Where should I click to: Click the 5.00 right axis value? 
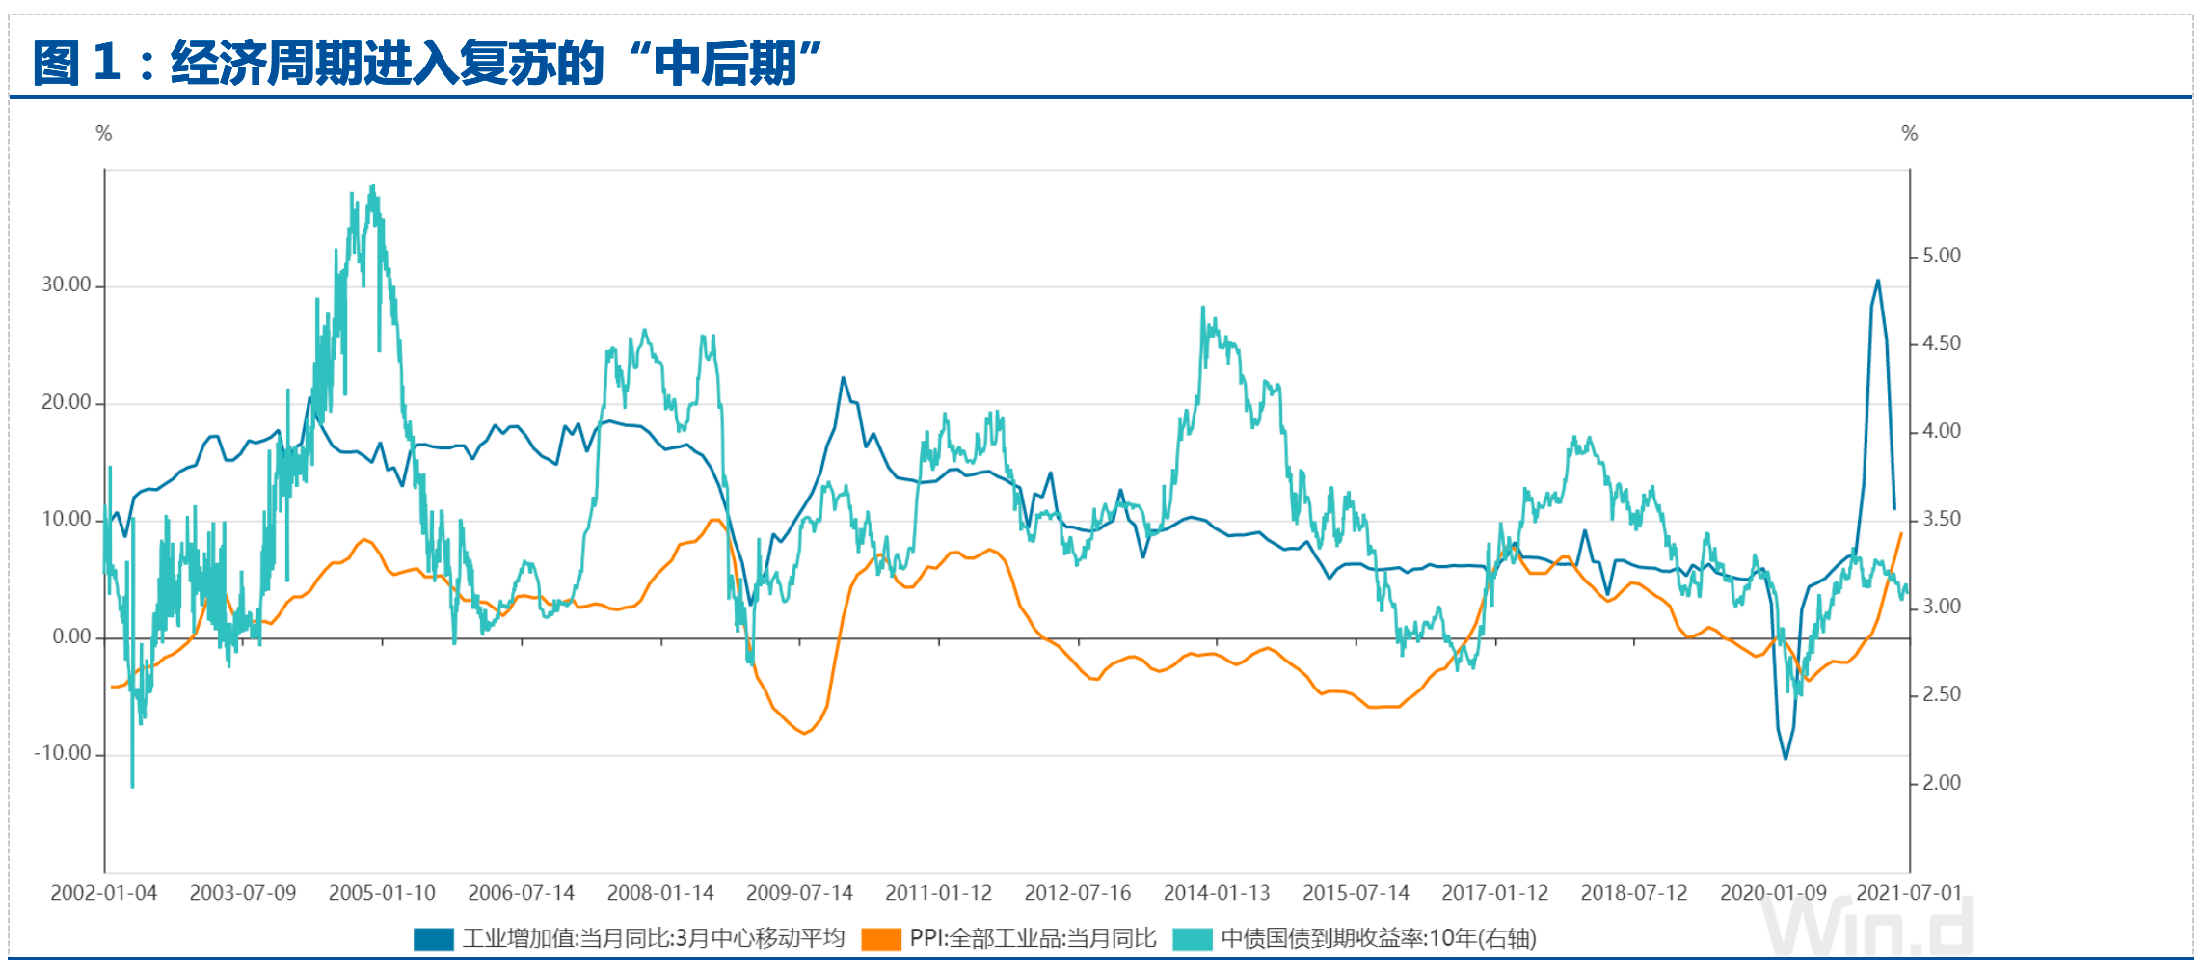[1942, 256]
